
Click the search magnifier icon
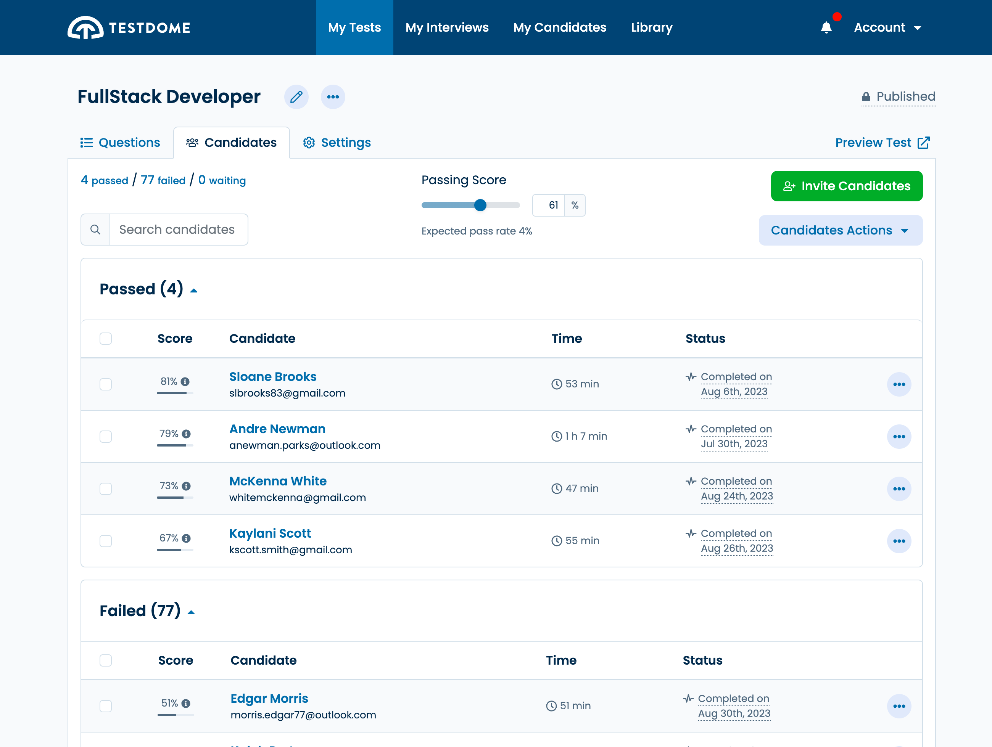pos(95,230)
